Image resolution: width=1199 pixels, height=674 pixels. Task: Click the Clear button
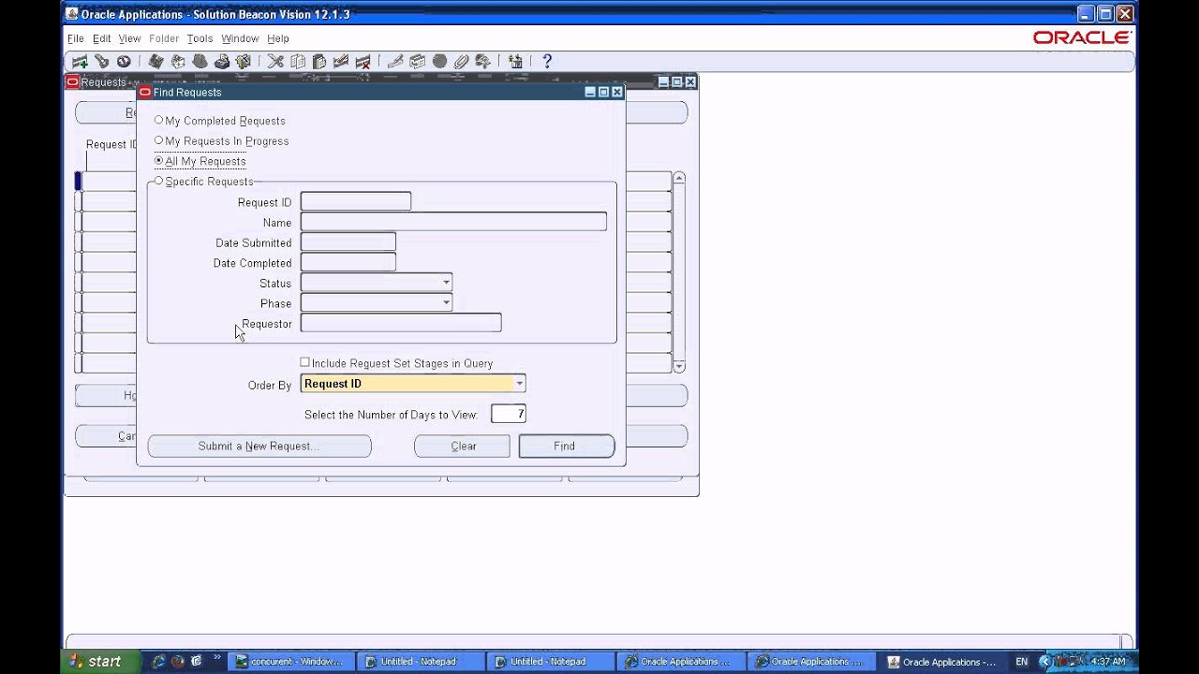pyautogui.click(x=463, y=447)
